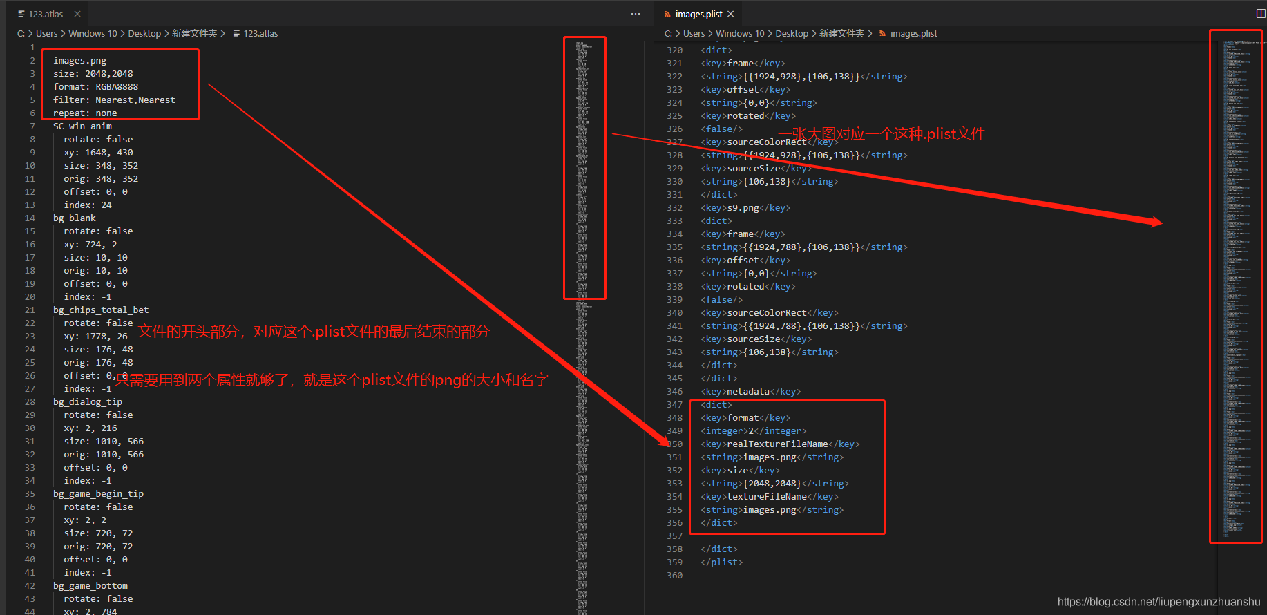Click the '<key>textureFileName</key>' line
The image size is (1267, 615).
[x=770, y=496]
